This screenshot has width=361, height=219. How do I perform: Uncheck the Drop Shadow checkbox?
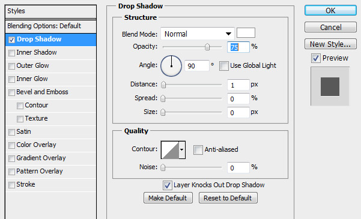pos(11,40)
